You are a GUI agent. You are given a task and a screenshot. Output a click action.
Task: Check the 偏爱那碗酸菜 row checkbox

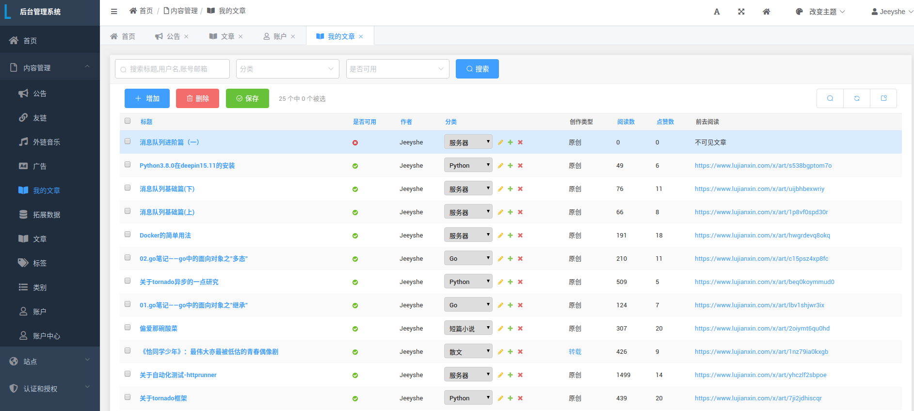coord(128,327)
